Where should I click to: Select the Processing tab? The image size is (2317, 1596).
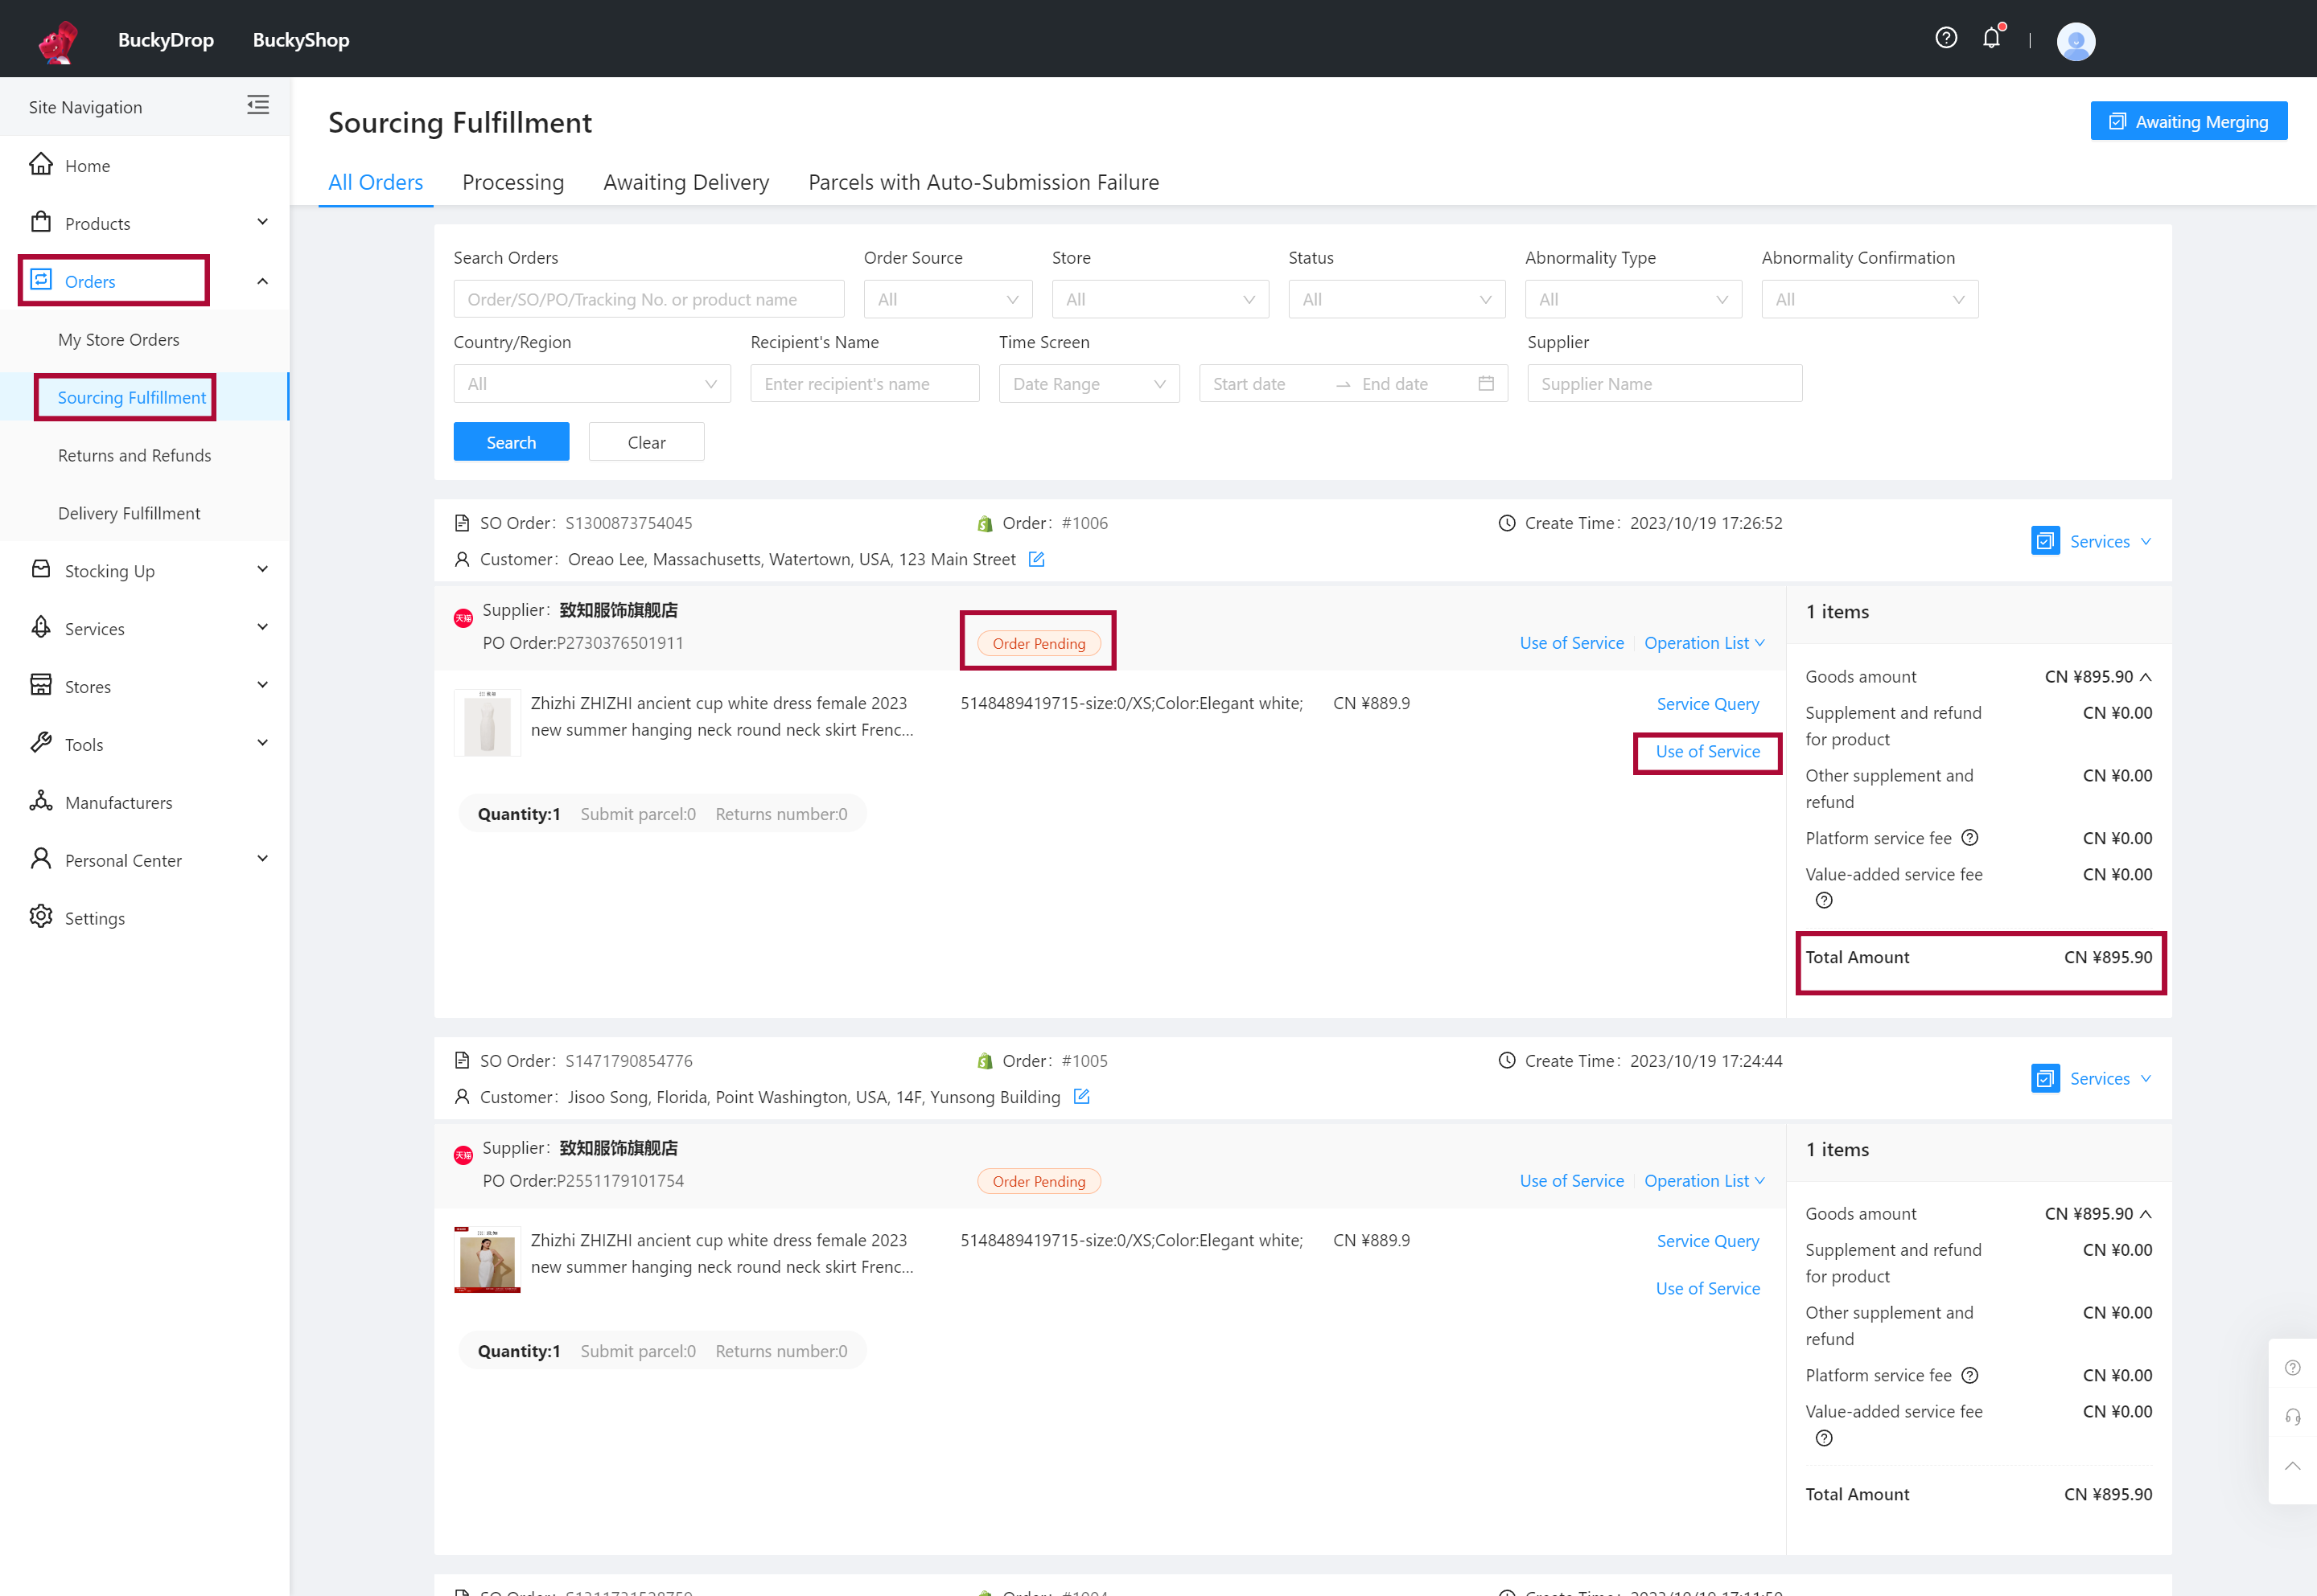(x=512, y=181)
